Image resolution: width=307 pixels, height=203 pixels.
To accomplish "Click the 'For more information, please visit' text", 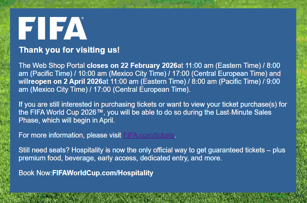I will tap(70, 135).
